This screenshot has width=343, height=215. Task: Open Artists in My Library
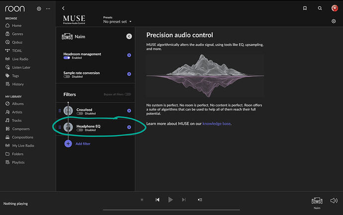14,112
